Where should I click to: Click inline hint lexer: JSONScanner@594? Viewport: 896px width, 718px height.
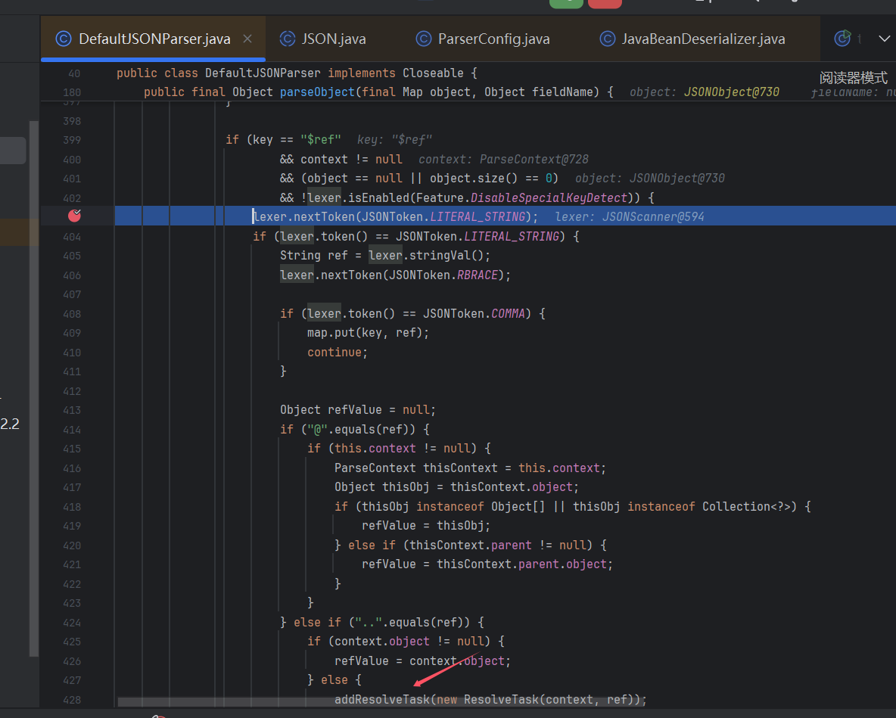point(630,216)
